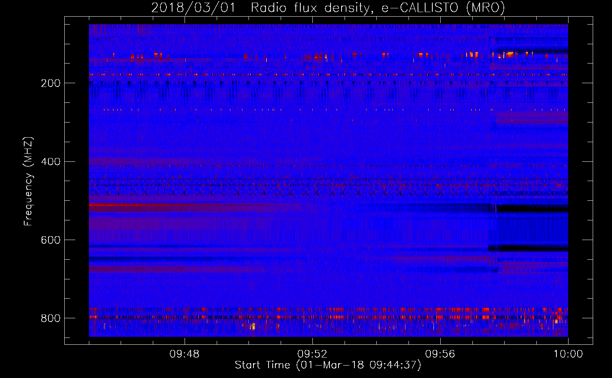Click the 'Frequency (MHZ)' axis title
Screen dimensions: 612x378
(29, 181)
